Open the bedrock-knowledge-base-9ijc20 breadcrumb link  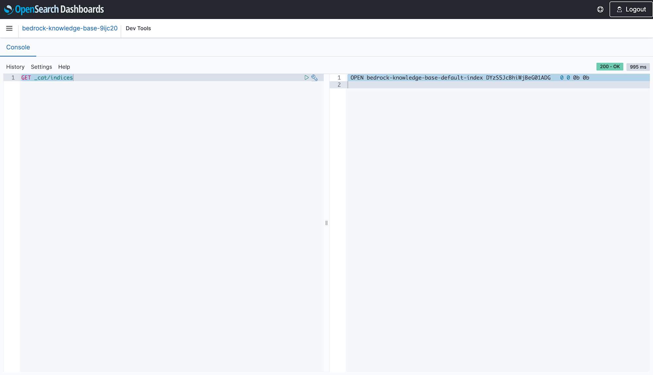(x=70, y=28)
